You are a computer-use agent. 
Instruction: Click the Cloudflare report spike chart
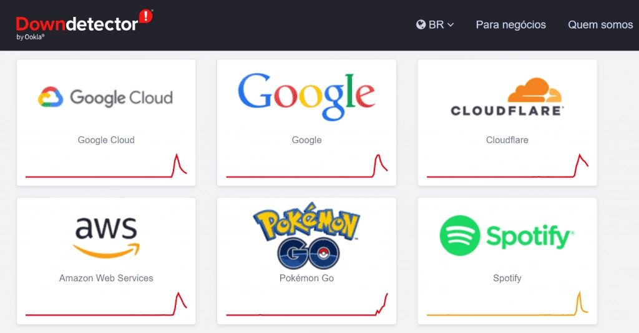(507, 166)
